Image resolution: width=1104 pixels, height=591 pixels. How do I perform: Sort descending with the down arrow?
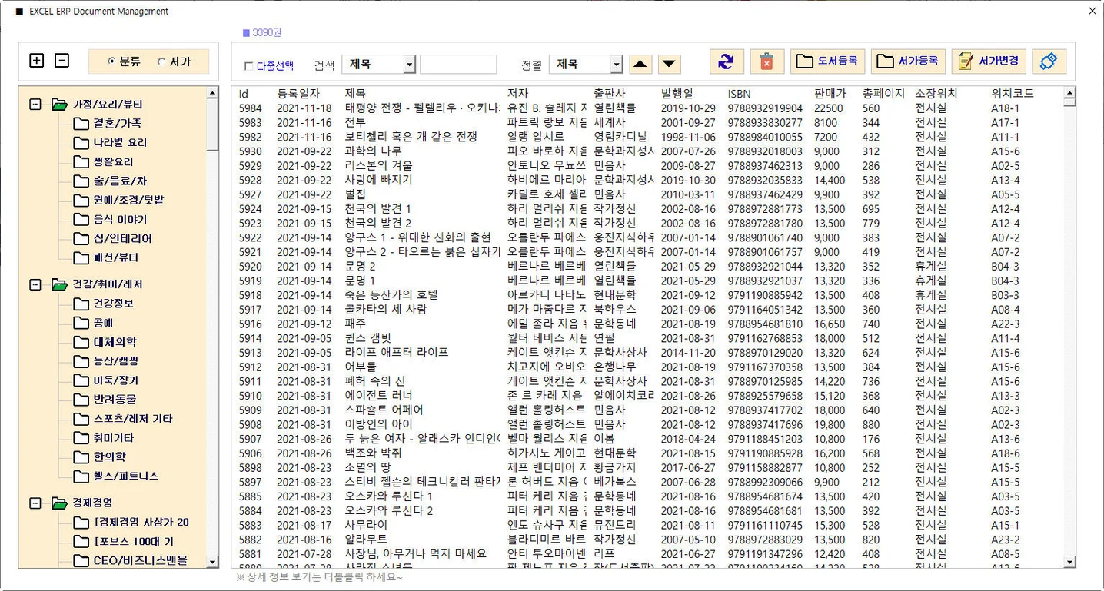tap(669, 65)
